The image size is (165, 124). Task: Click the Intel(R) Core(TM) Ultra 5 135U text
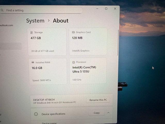coord(84,69)
